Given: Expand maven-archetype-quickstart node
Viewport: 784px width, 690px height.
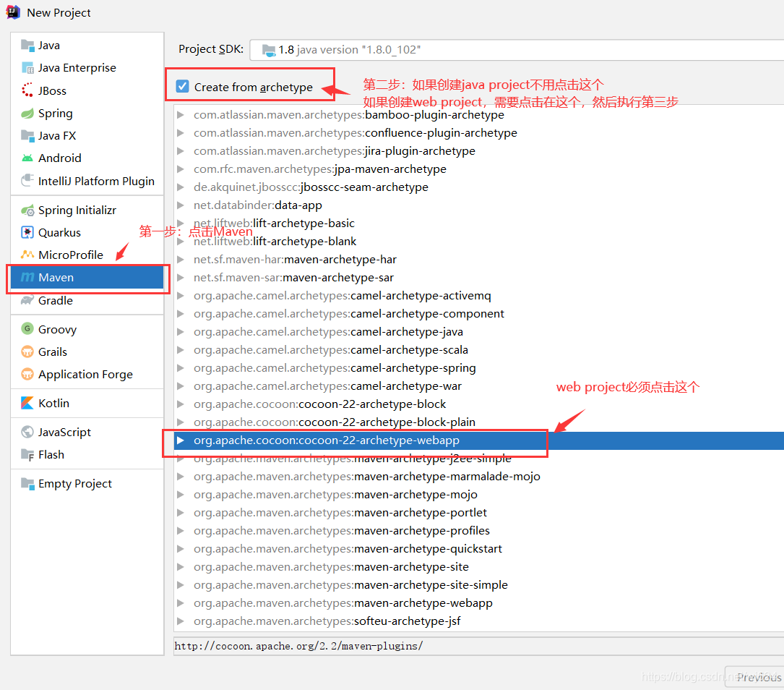Looking at the screenshot, I should point(181,548).
